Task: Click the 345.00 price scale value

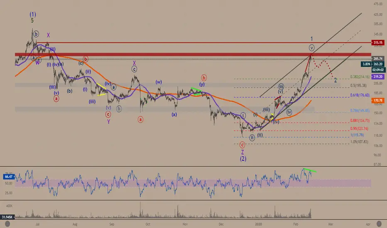Action: (x=378, y=34)
